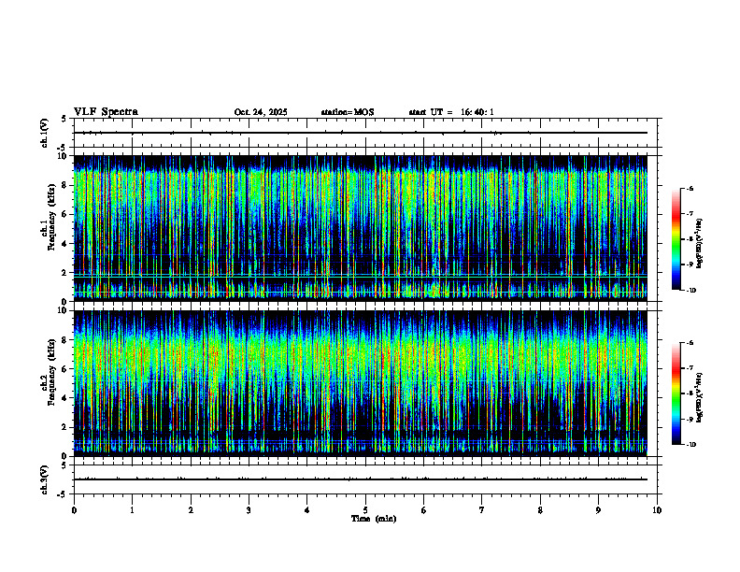Click time axis tick label "5"
740x572 pixels.
click(365, 510)
